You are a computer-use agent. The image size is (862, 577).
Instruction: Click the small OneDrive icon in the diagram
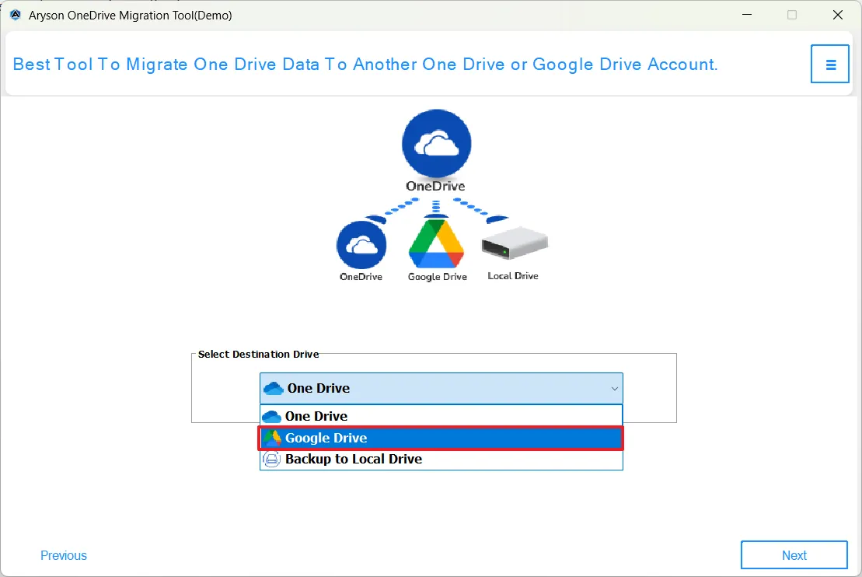coord(361,245)
